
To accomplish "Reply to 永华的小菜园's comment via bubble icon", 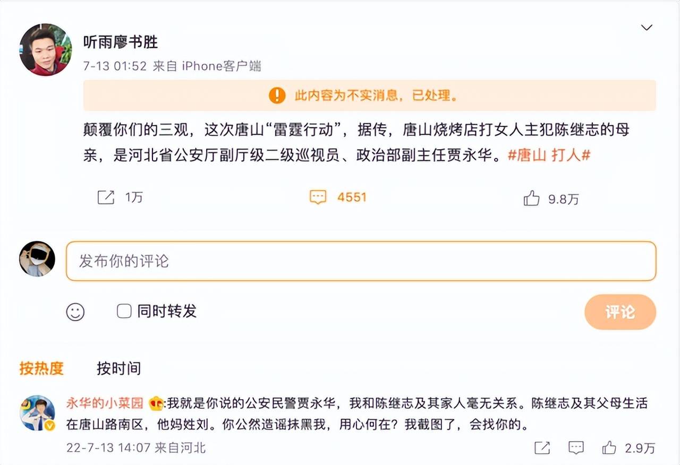I will (x=575, y=447).
